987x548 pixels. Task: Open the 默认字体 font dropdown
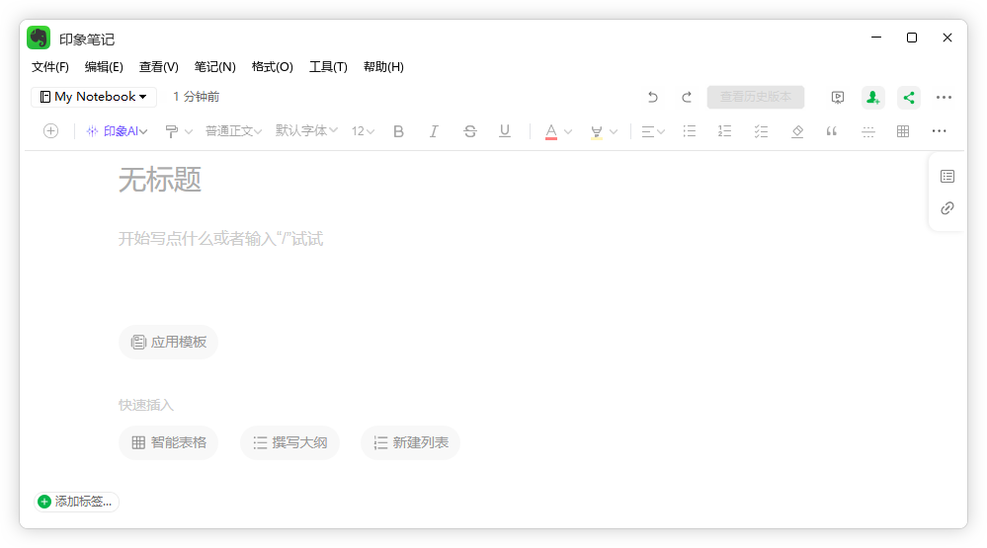pyautogui.click(x=306, y=130)
